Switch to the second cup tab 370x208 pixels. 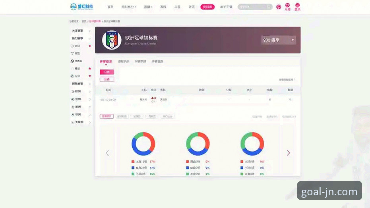[124, 62]
